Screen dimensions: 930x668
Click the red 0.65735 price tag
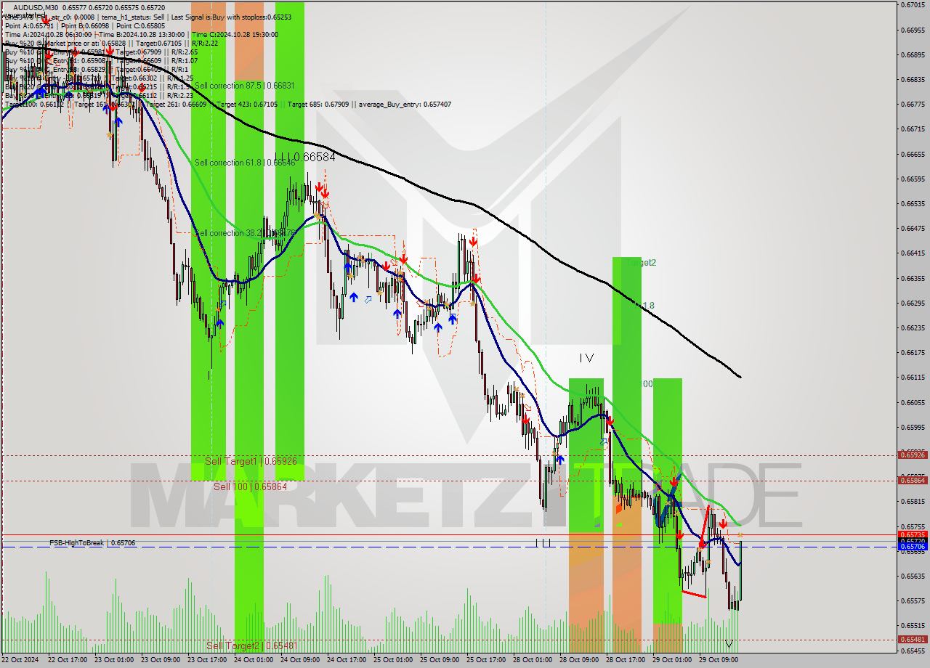pos(913,534)
